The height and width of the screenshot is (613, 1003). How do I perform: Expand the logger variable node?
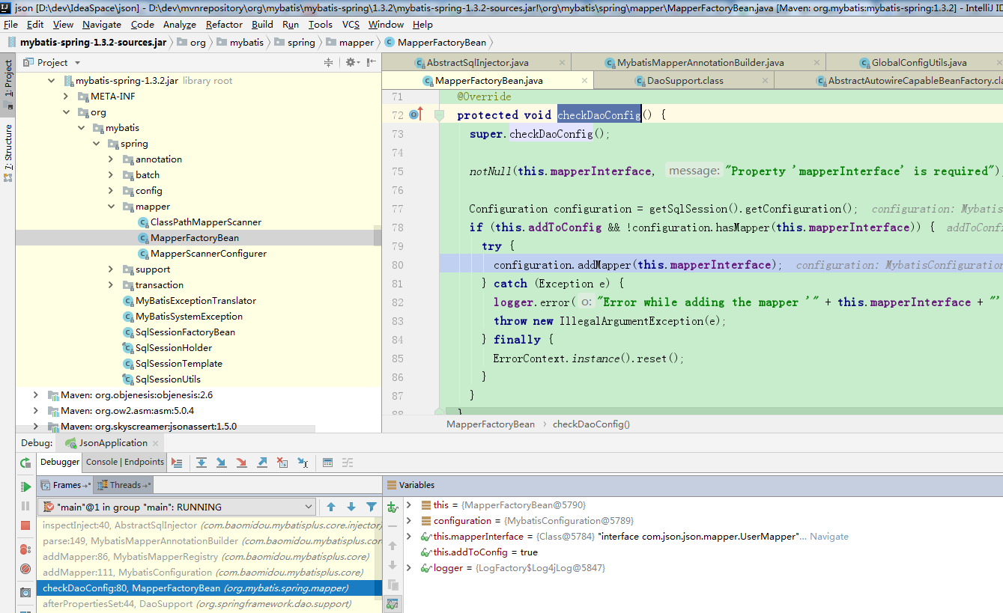coord(409,568)
